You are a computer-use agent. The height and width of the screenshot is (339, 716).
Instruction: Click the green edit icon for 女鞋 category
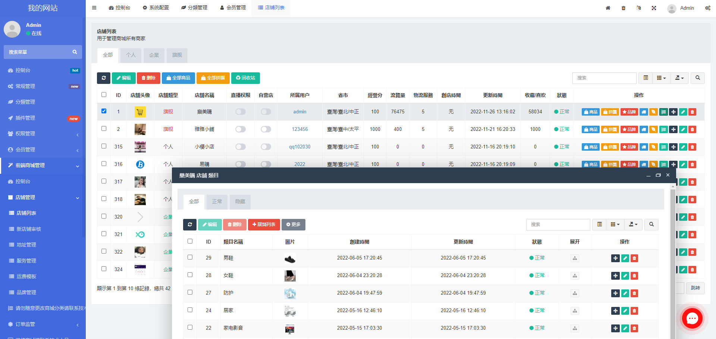coord(625,276)
